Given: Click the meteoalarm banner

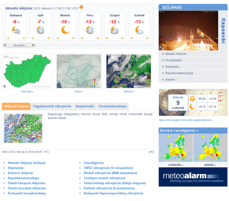Looking at the screenshot, I should coord(193,177).
